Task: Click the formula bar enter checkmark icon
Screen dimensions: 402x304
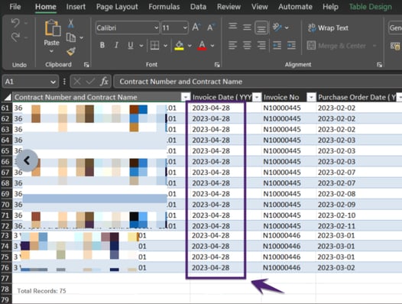Action: [90, 82]
